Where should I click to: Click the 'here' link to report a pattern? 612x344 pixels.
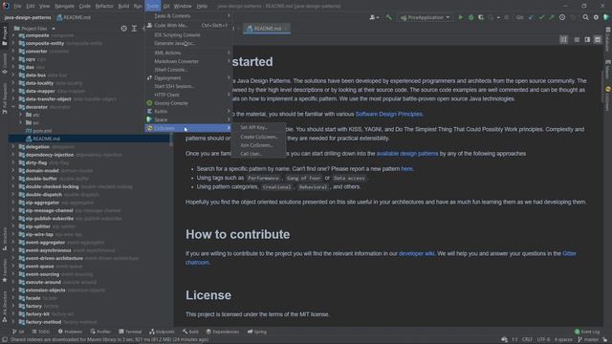(406, 169)
